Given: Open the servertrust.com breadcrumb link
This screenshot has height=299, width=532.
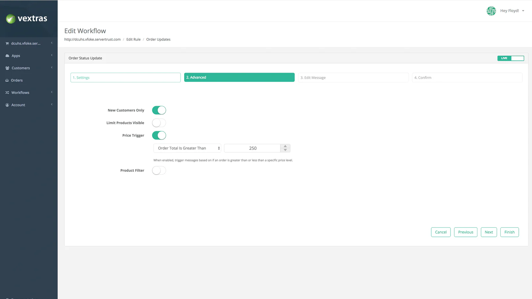Looking at the screenshot, I should tap(92, 40).
